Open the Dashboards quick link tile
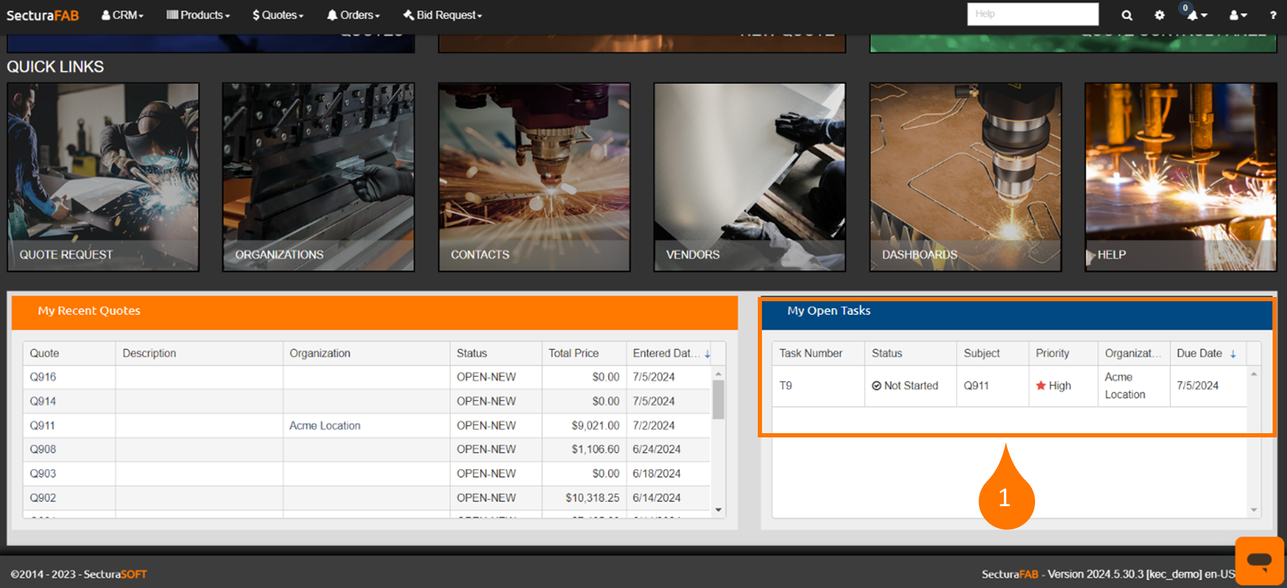Image resolution: width=1287 pixels, height=588 pixels. 965,177
